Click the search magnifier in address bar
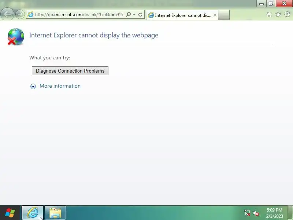Image resolution: width=293 pixels, height=220 pixels. [x=129, y=14]
